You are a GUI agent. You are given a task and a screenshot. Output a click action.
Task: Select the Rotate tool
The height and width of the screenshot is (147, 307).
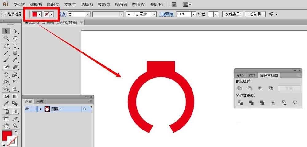pos(6,75)
